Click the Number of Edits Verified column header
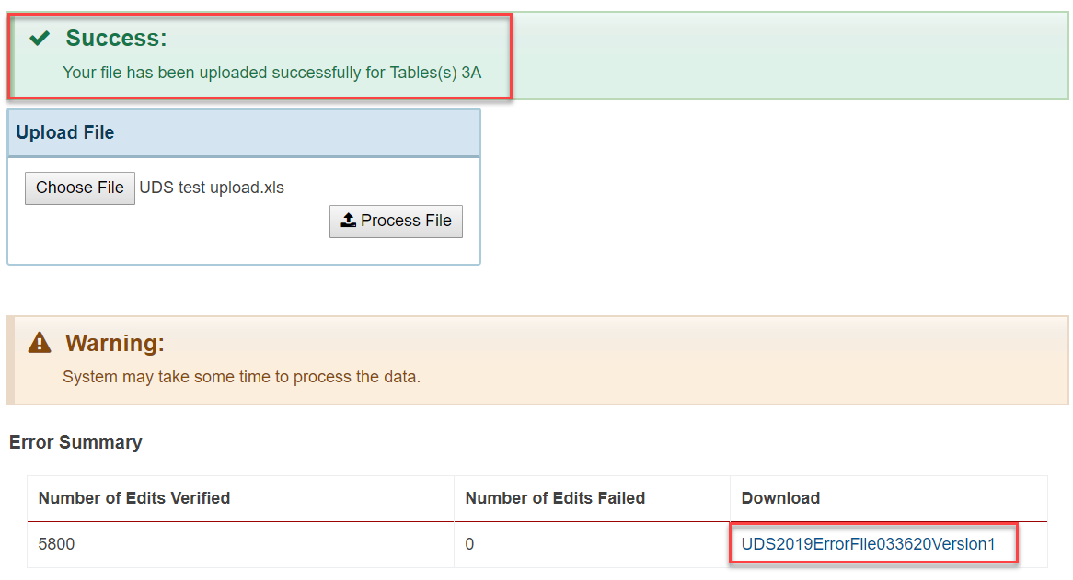The height and width of the screenshot is (580, 1073). tap(134, 498)
